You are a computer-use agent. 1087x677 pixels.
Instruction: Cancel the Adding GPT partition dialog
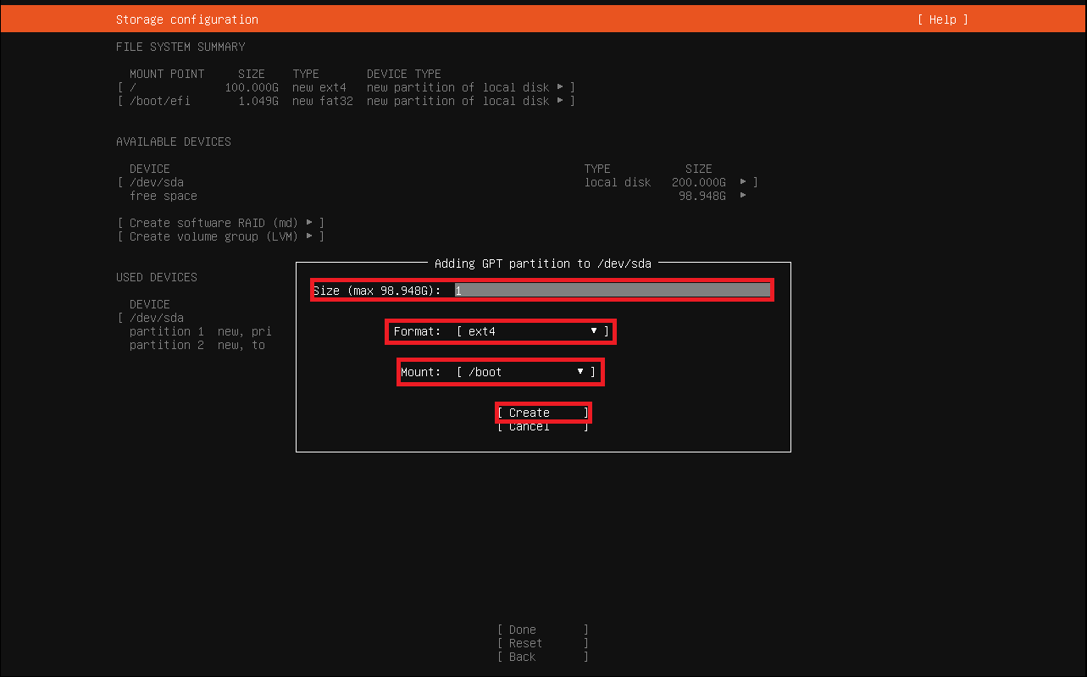pyautogui.click(x=543, y=426)
